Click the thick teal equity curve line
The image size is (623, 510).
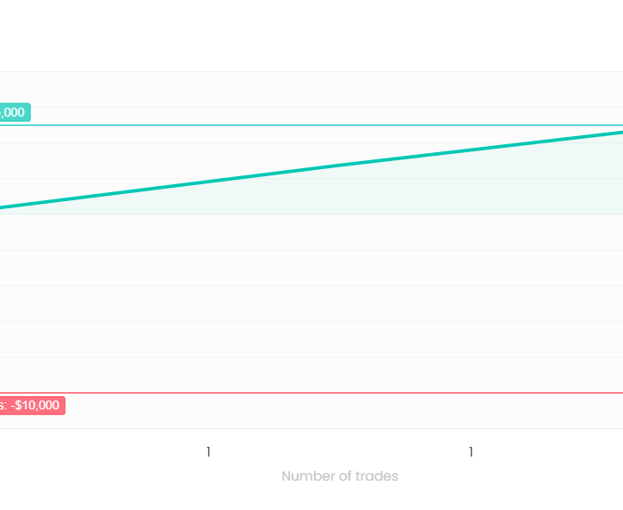[311, 170]
